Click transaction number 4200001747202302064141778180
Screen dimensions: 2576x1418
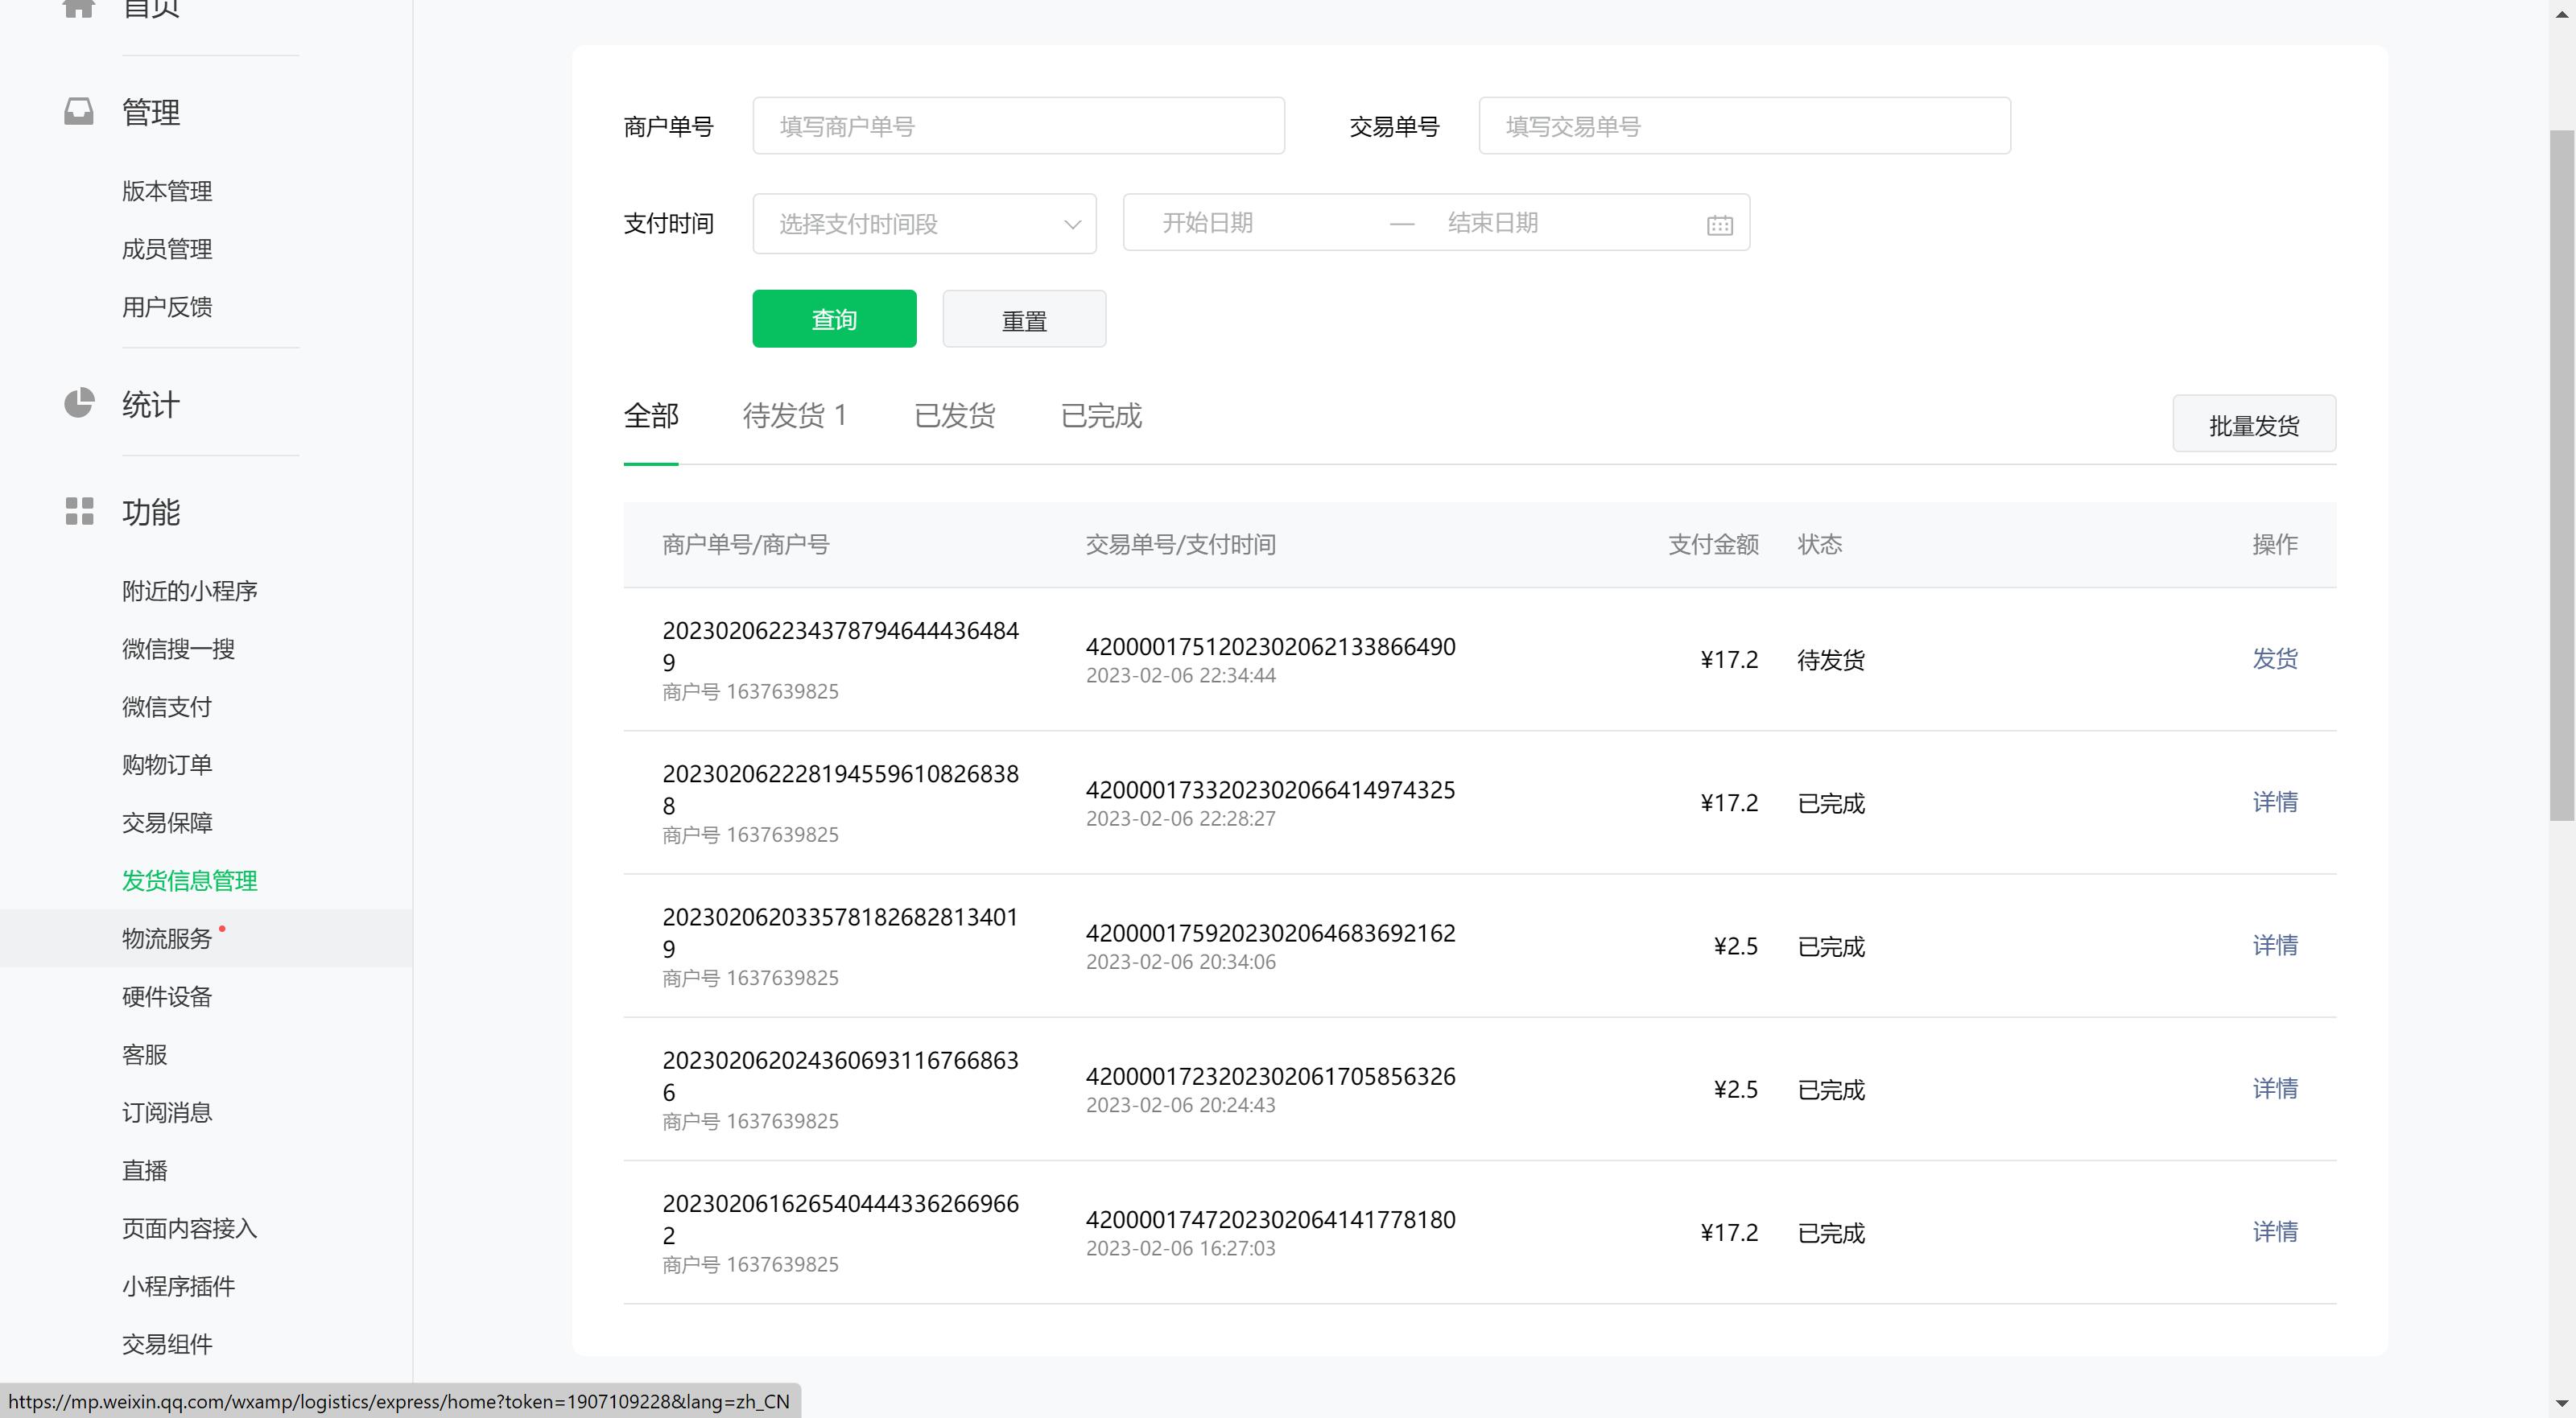click(1271, 1219)
